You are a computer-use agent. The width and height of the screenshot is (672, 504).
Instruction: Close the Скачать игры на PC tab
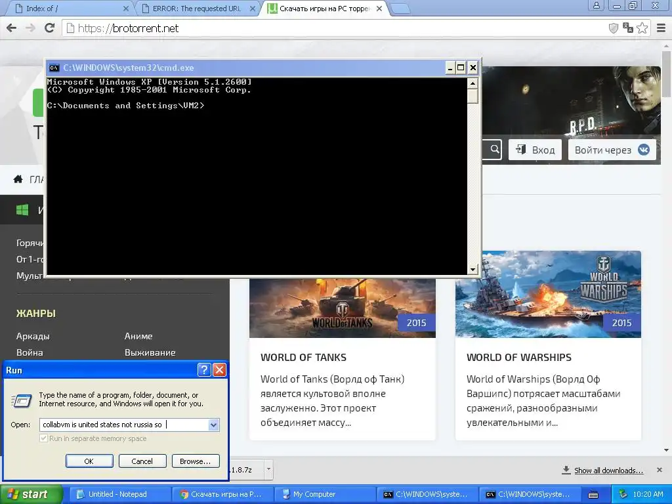click(x=379, y=9)
